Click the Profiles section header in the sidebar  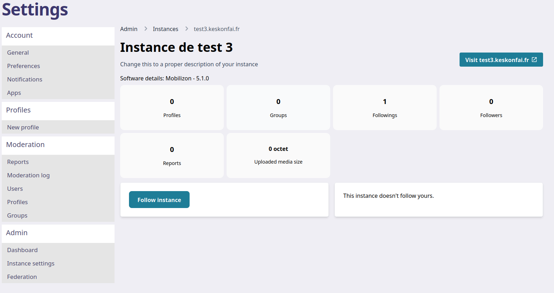click(x=58, y=111)
